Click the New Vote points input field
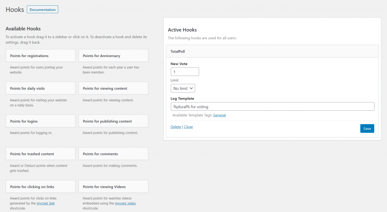387x212 pixels. [x=185, y=72]
